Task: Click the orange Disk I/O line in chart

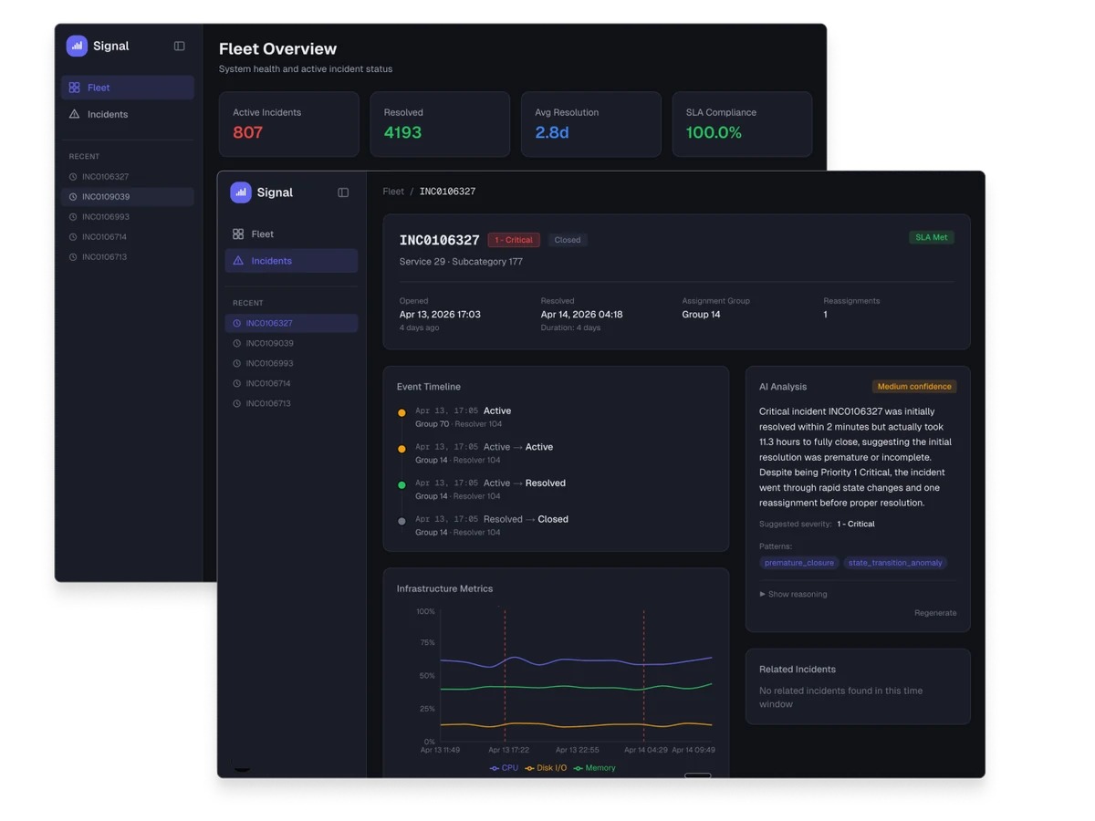Action: tap(575, 725)
